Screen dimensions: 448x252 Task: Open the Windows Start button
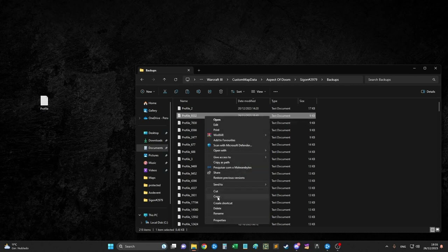[111, 246]
